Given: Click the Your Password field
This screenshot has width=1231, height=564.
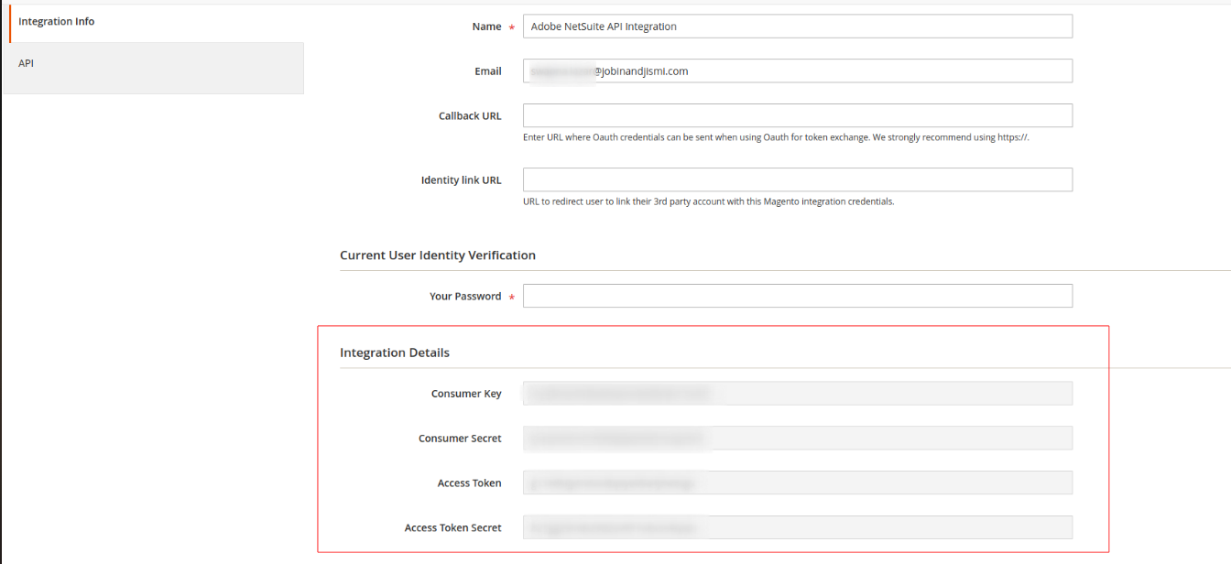Looking at the screenshot, I should pyautogui.click(x=797, y=296).
